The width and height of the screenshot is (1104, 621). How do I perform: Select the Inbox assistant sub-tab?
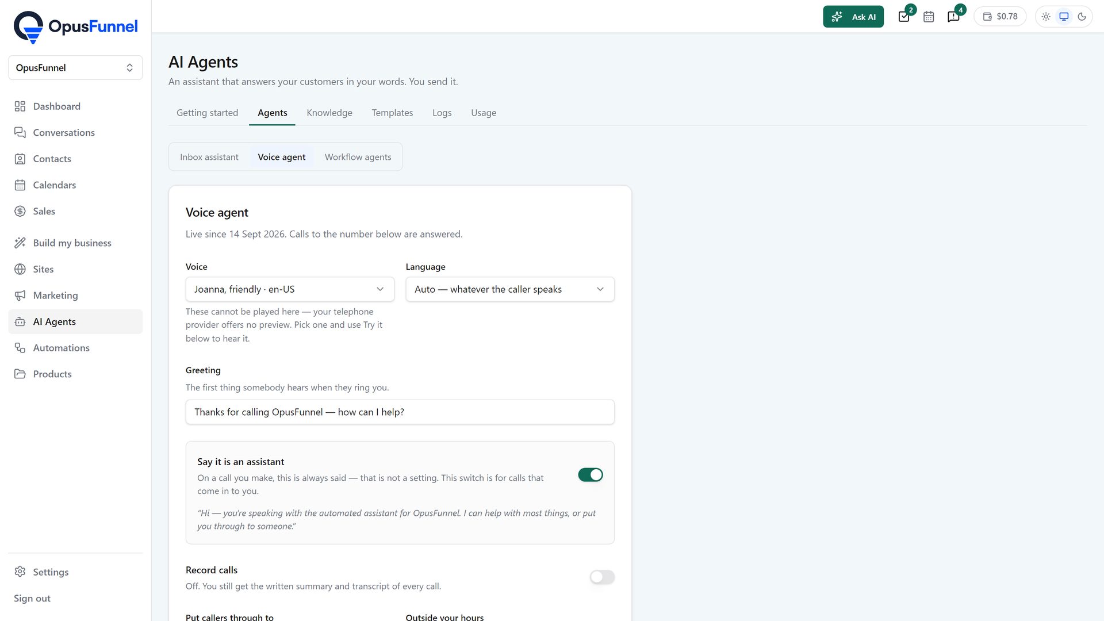click(209, 157)
